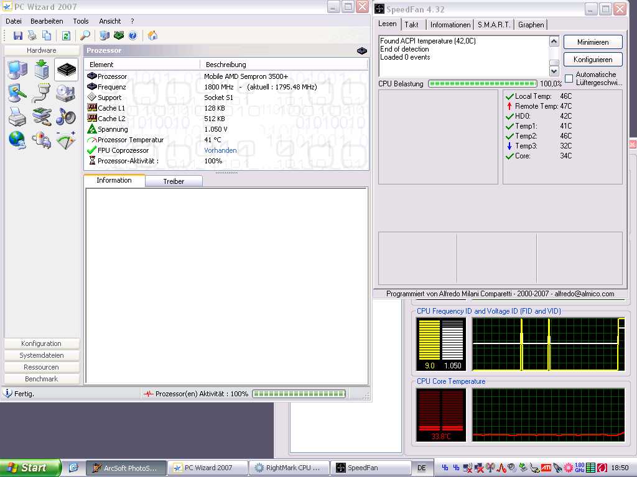The width and height of the screenshot is (637, 477).
Task: Click the Prozessor(en) Aktivität status progress bar
Action: (x=299, y=394)
